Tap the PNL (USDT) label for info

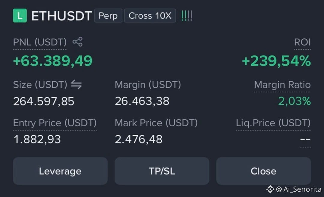(x=40, y=42)
